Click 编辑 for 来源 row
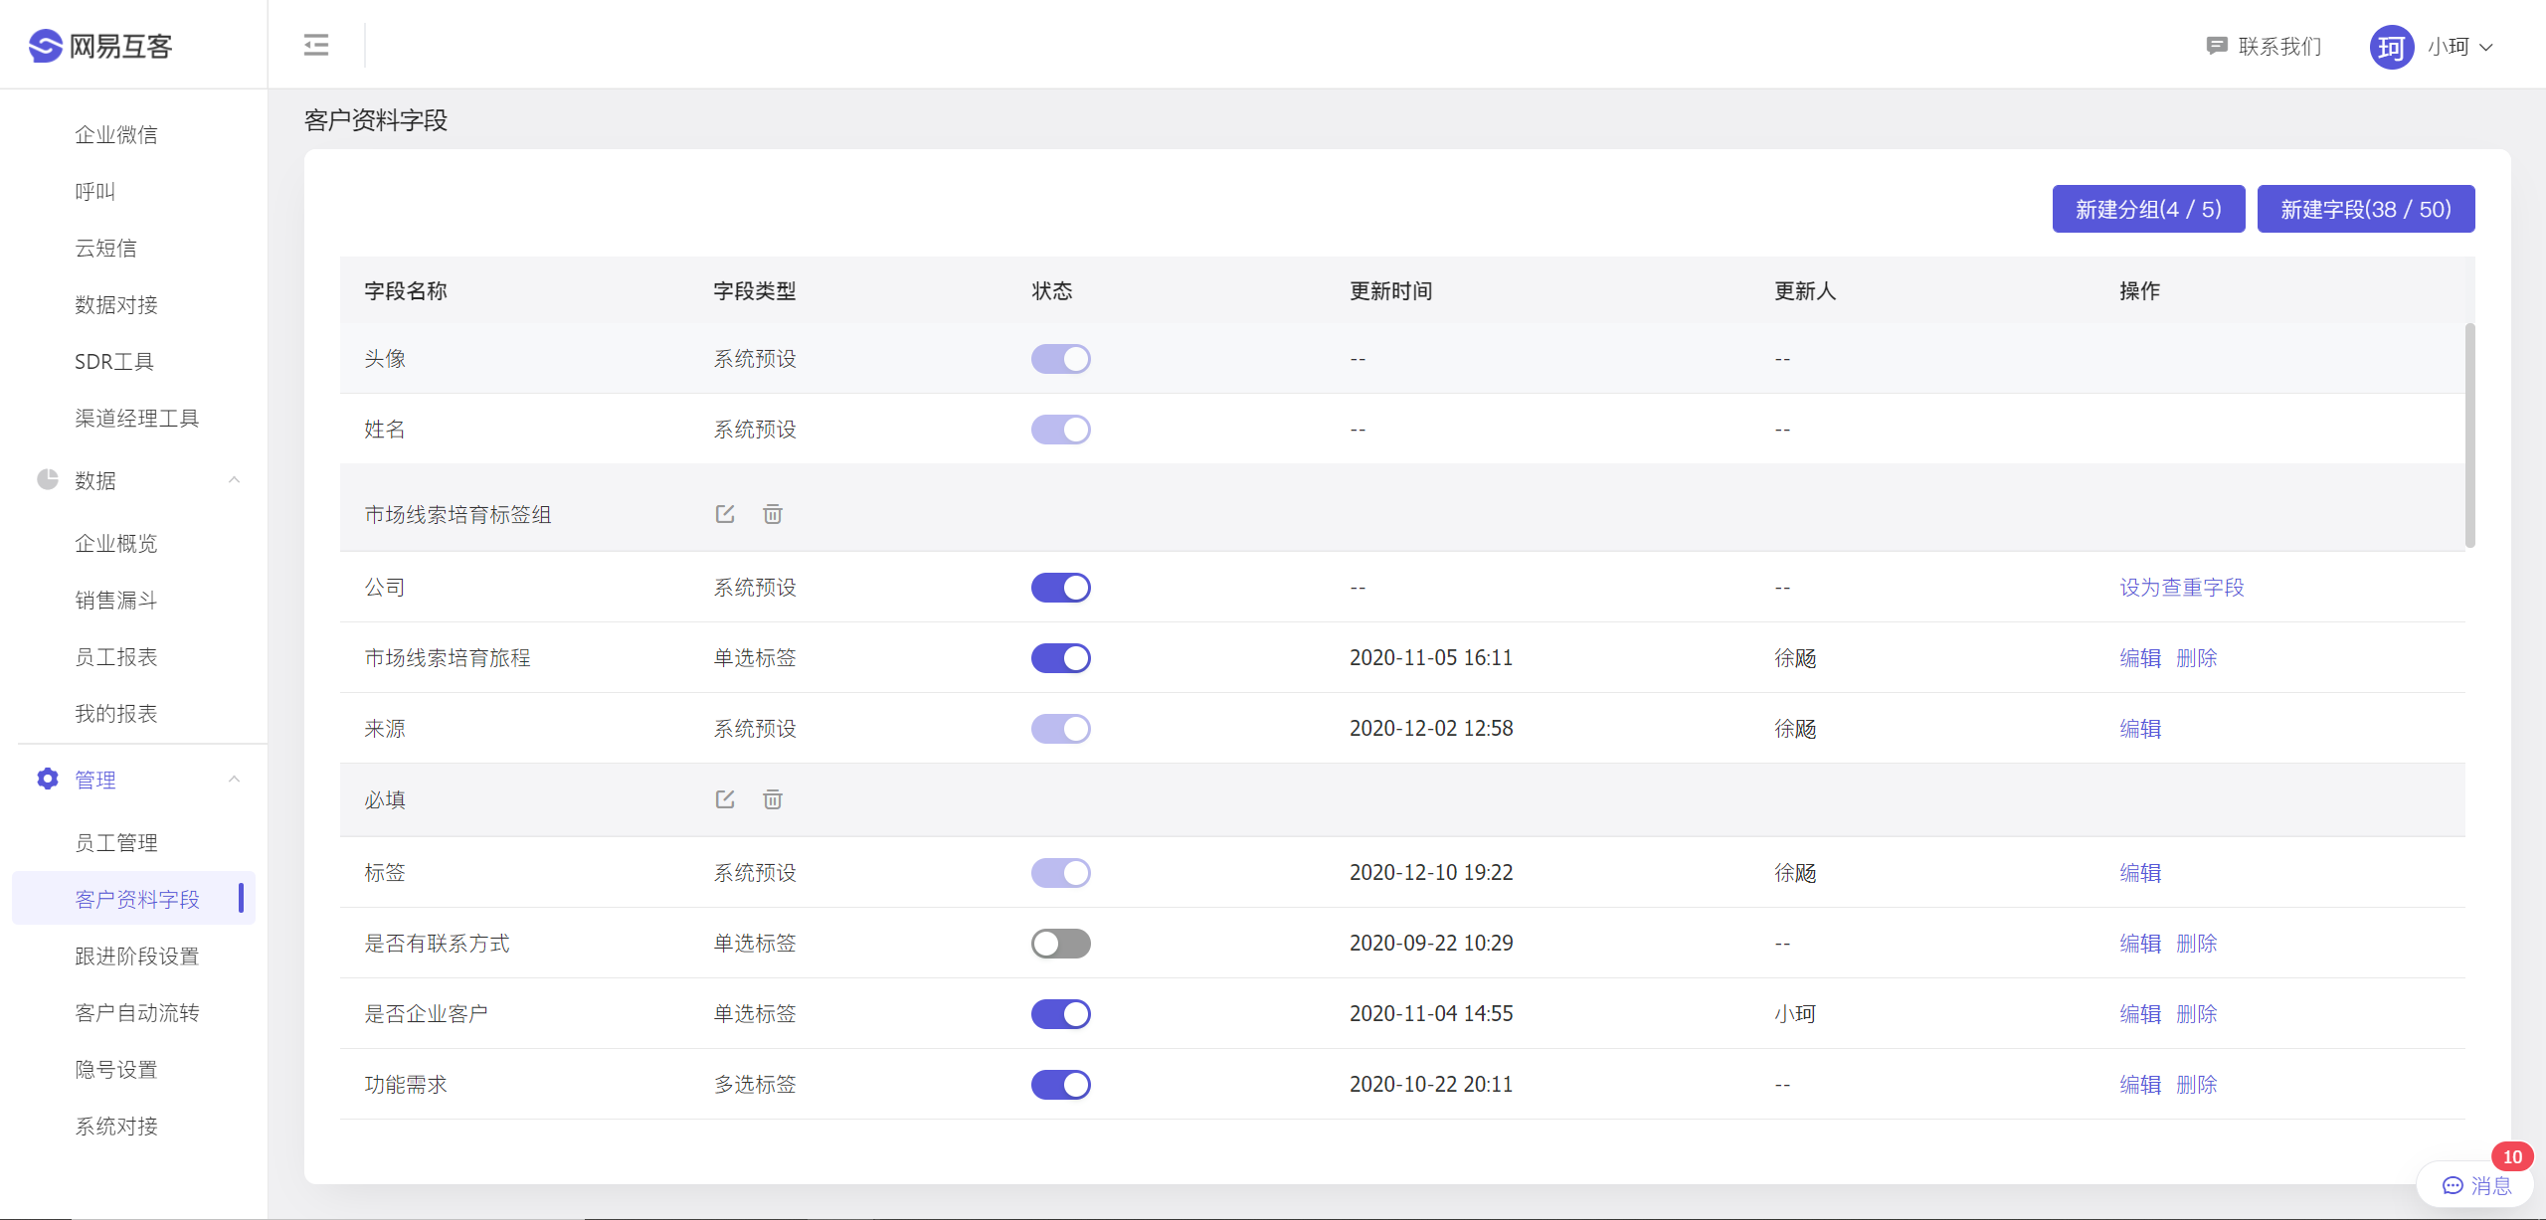 coord(2140,729)
